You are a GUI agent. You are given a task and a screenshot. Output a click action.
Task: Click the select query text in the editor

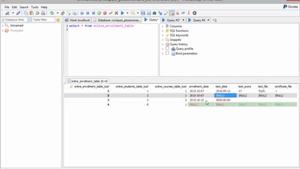click(x=101, y=26)
